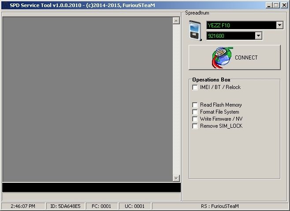Screen dimensions: 290x211
Task: Enable the IMEI / BT / Relock checkbox
Action: coord(195,87)
